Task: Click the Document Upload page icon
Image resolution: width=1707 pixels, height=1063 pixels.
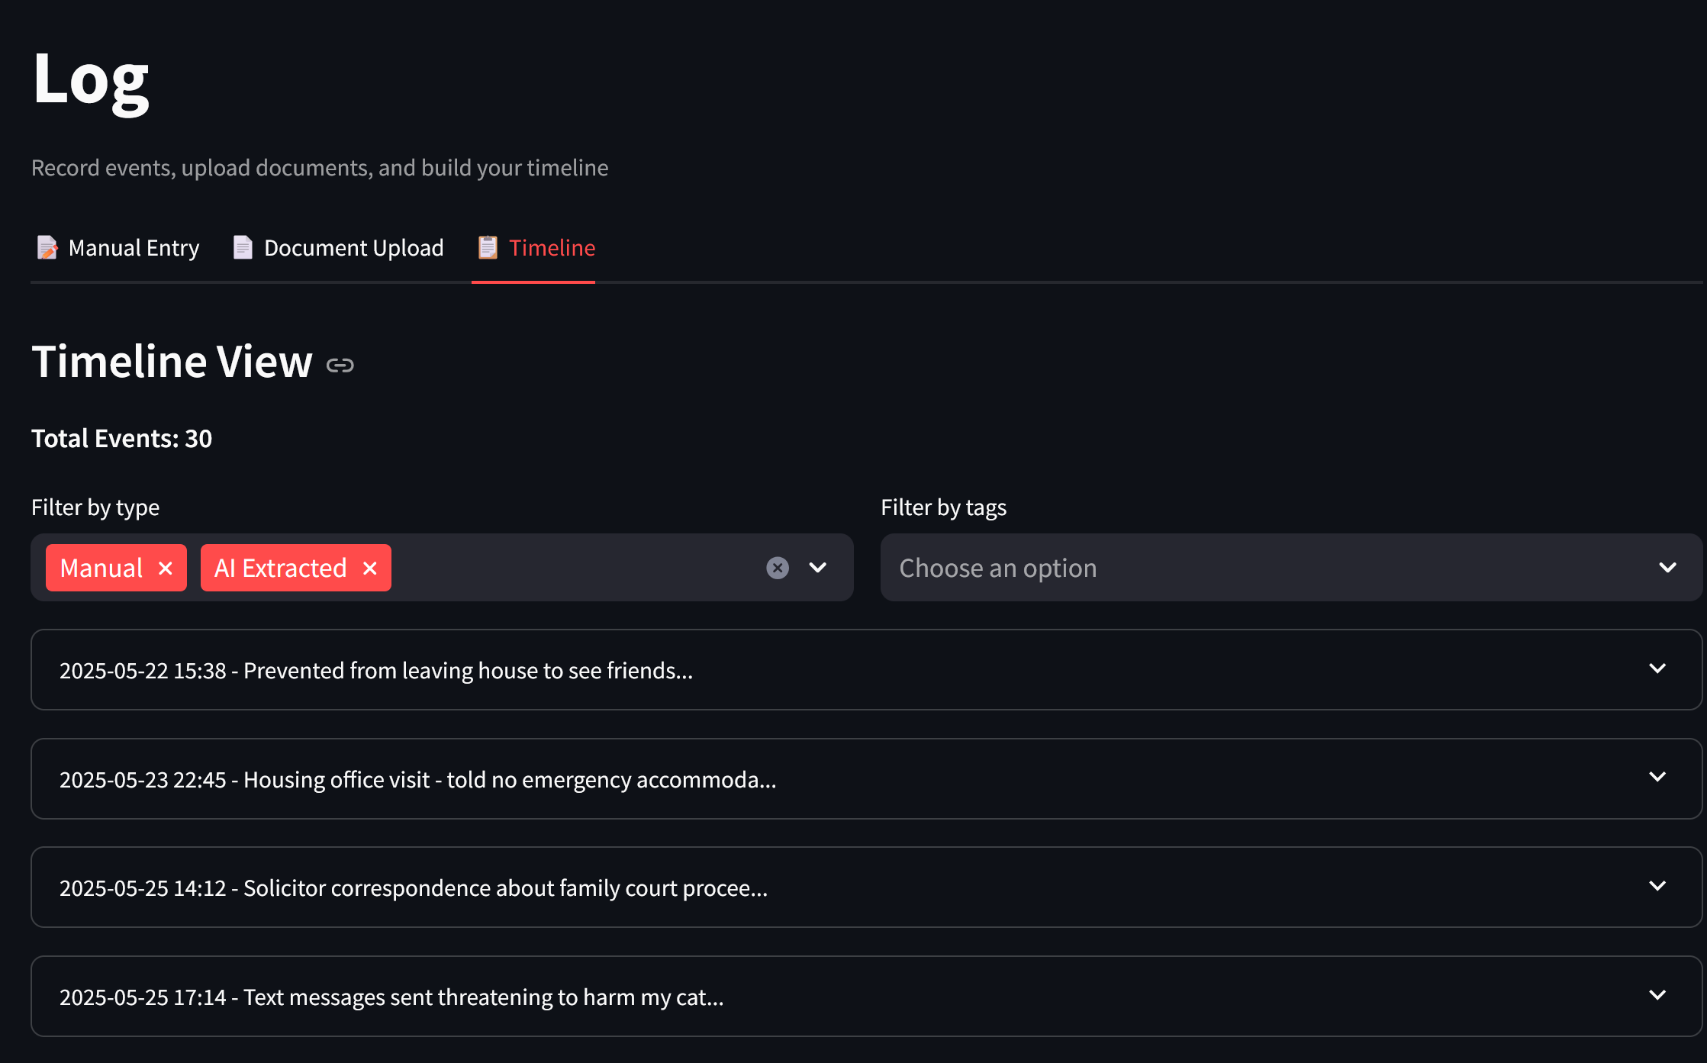Action: point(243,247)
